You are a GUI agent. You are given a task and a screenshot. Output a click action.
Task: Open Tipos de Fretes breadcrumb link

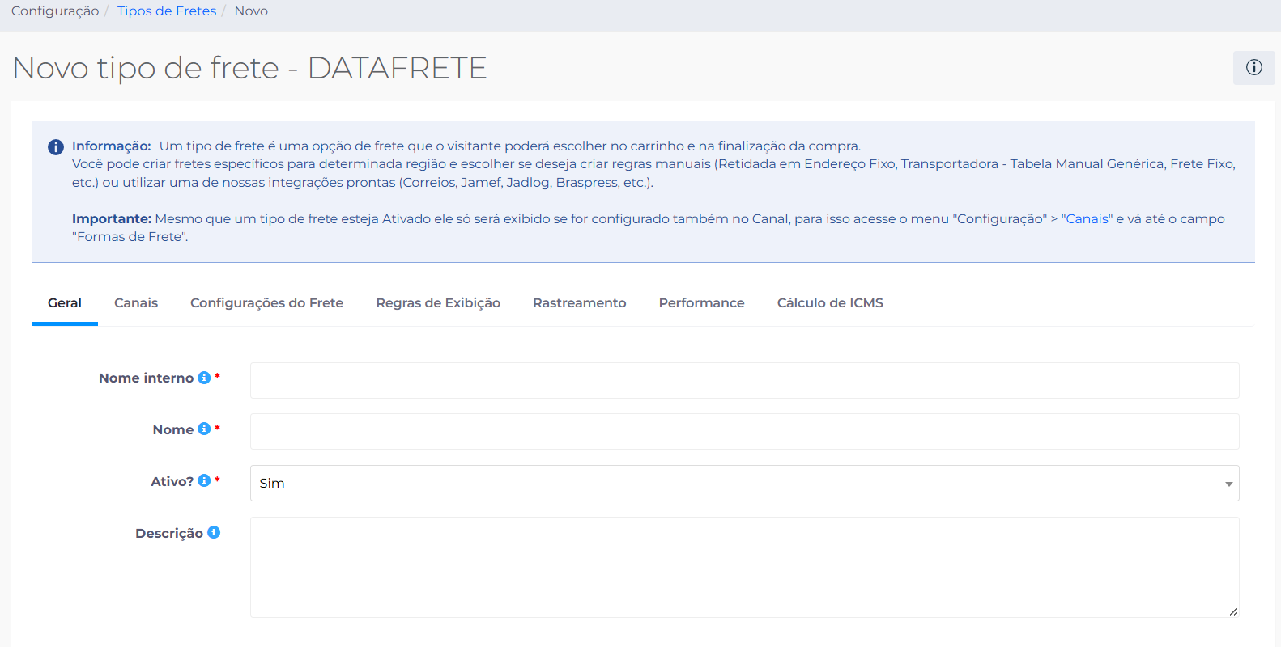point(167,11)
